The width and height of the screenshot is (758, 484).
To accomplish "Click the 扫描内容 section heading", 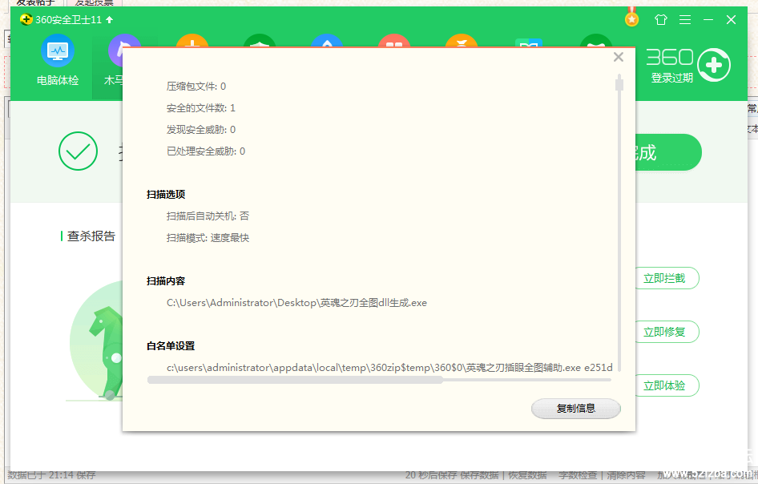I will (x=166, y=281).
